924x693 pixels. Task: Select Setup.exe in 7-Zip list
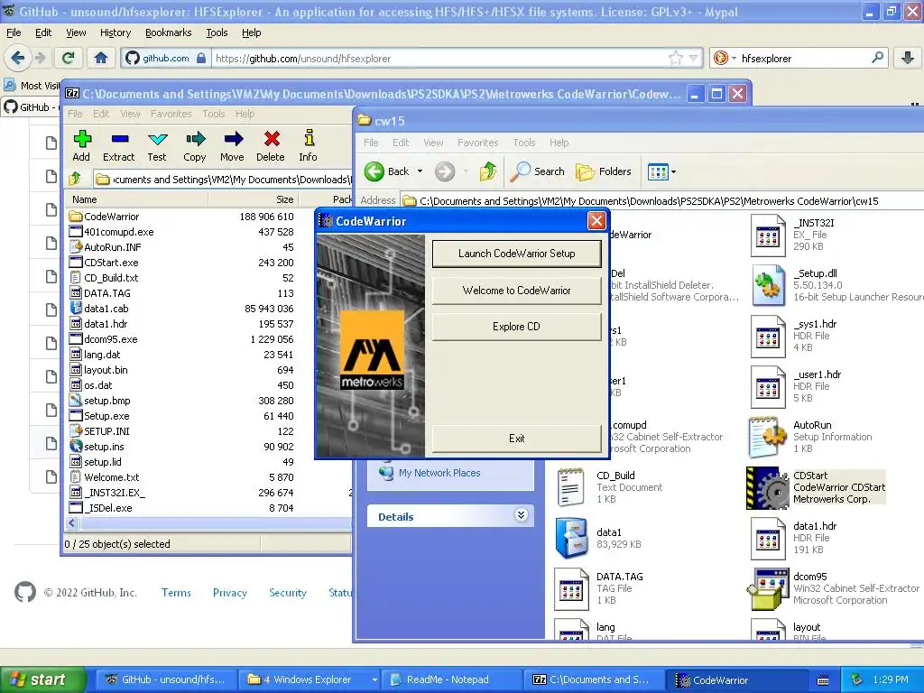(x=106, y=415)
